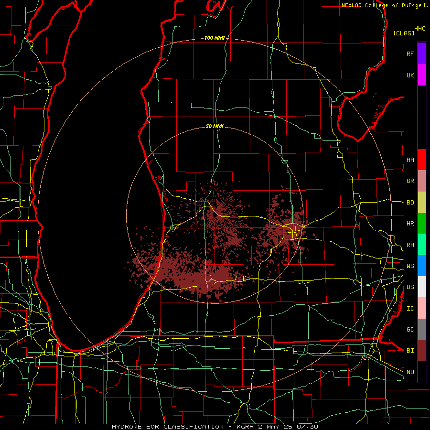The height and width of the screenshot is (430, 430).
Task: Click the HYDROMETEOR CLASSIFICATION title text
Action: 168,427
